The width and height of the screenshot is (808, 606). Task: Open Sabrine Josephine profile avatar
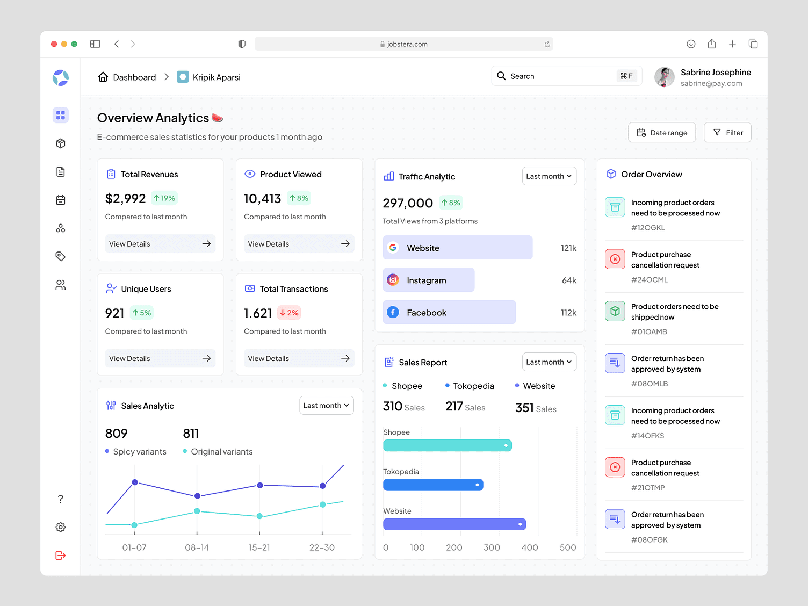click(x=665, y=77)
